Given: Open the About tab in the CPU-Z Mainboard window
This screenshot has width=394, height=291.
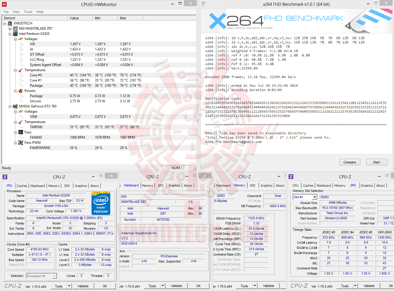Looking at the screenshot, I should point(188,186).
